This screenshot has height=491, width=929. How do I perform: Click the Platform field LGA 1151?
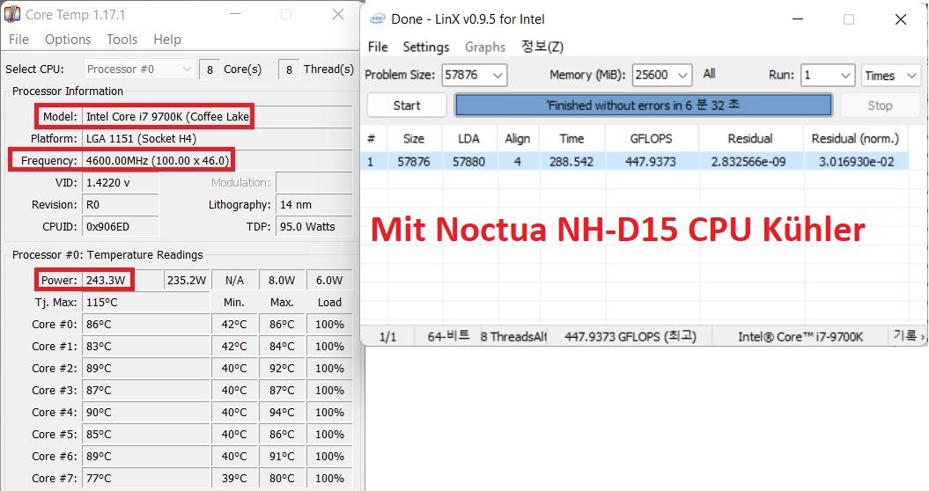click(217, 139)
